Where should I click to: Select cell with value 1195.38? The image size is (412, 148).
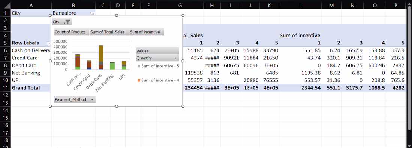[300, 73]
